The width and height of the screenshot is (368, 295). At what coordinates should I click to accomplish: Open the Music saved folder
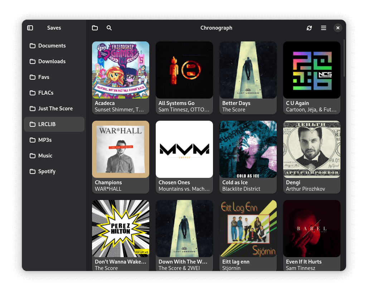coord(54,155)
